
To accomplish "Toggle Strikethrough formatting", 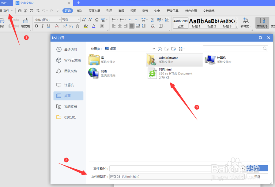I will coord(56,26).
